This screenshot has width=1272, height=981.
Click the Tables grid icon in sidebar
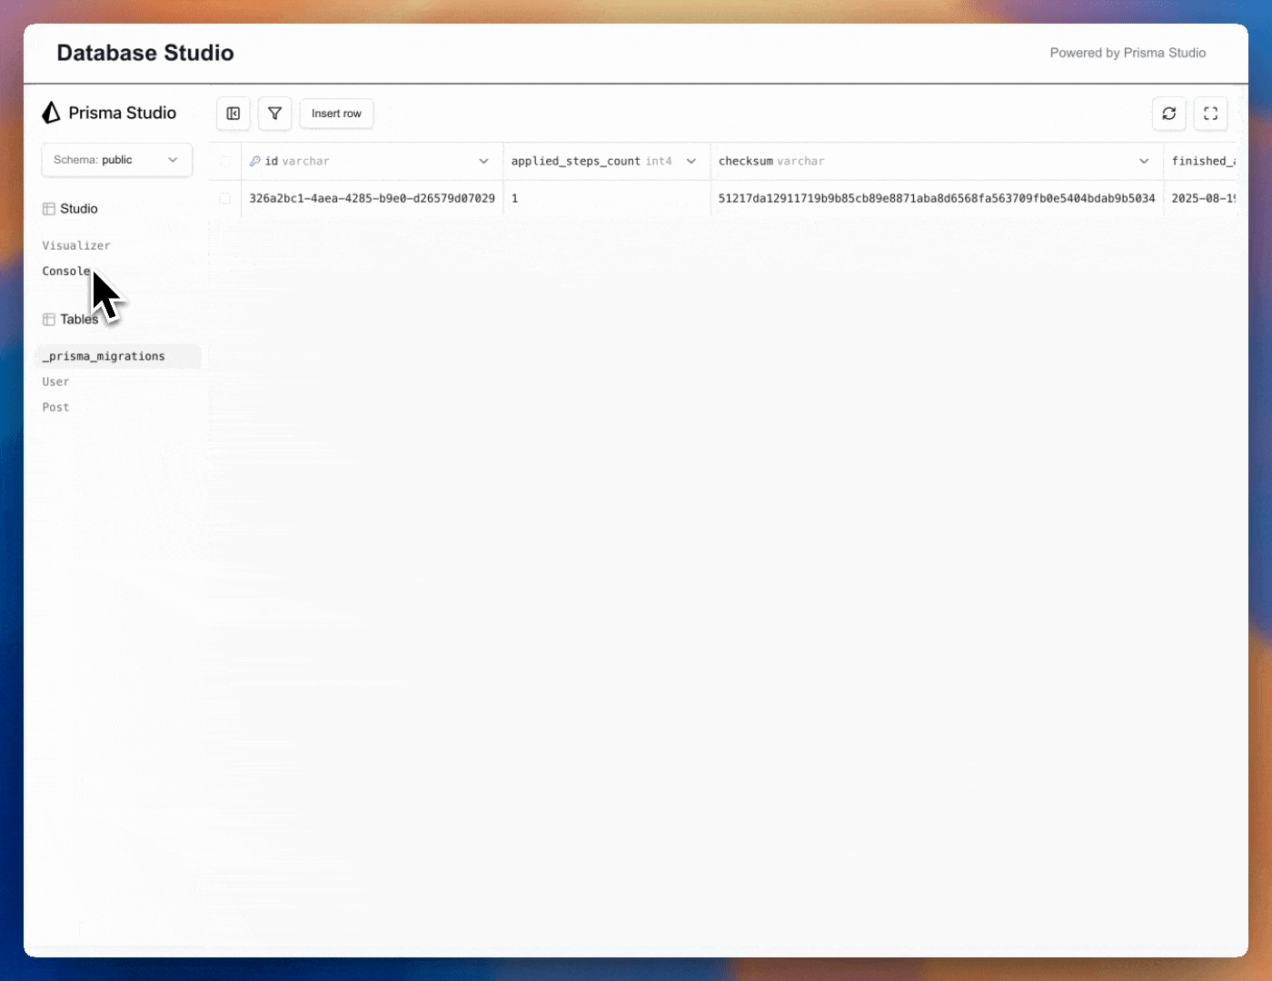click(48, 319)
